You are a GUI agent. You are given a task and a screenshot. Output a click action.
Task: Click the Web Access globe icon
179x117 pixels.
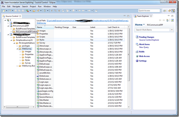(x=136, y=56)
